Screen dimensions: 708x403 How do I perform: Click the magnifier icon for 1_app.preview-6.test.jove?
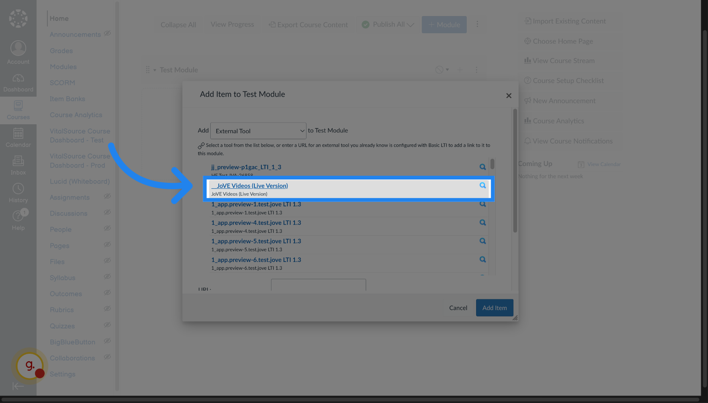(x=482, y=259)
